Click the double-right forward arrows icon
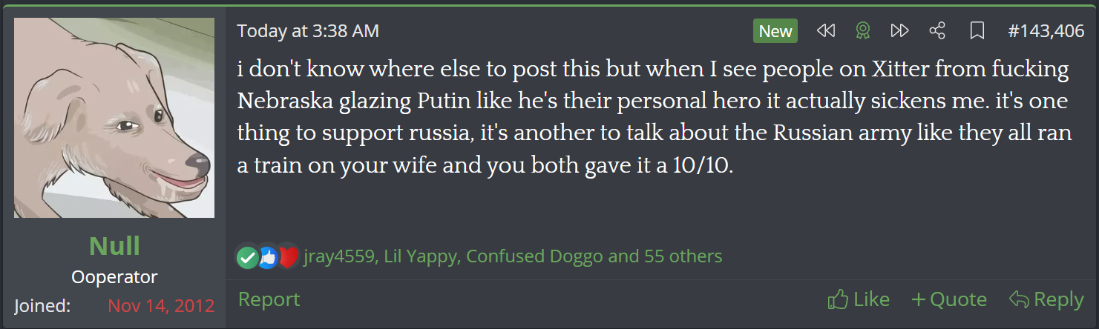The image size is (1099, 329). (899, 31)
